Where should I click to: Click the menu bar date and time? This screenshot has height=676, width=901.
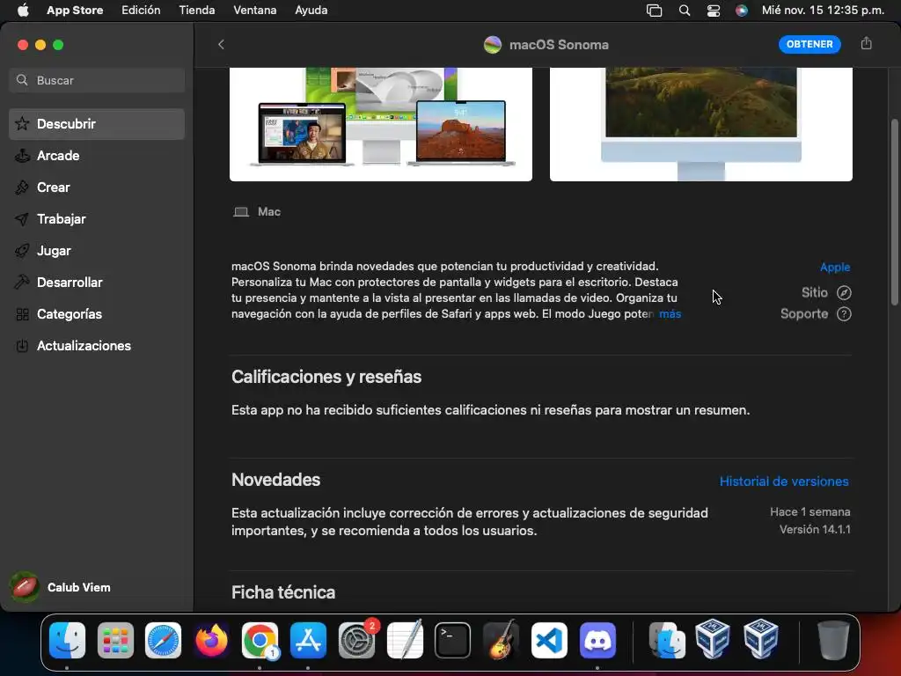(x=823, y=11)
